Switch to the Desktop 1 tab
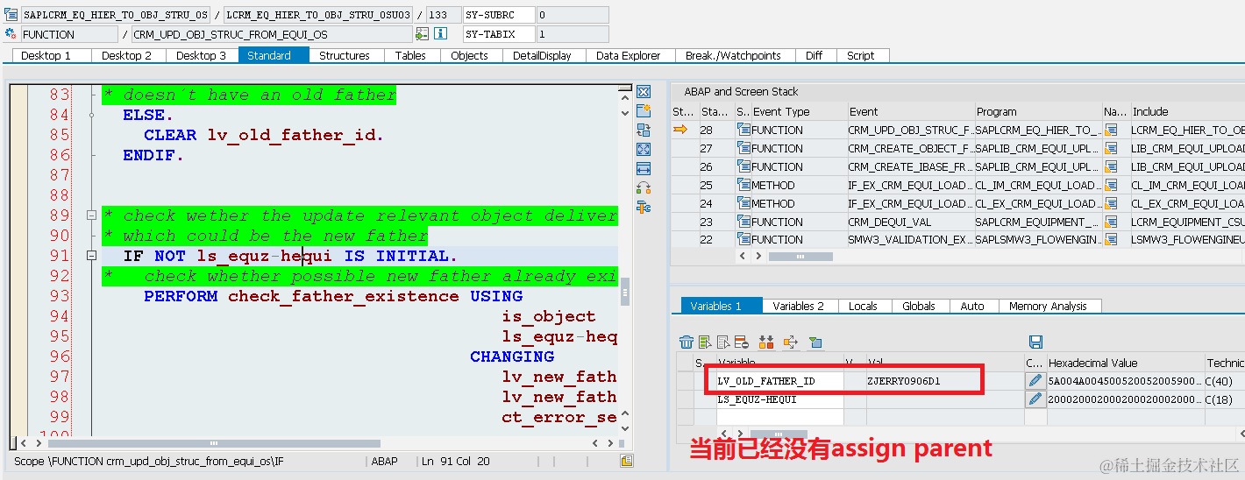 click(53, 55)
